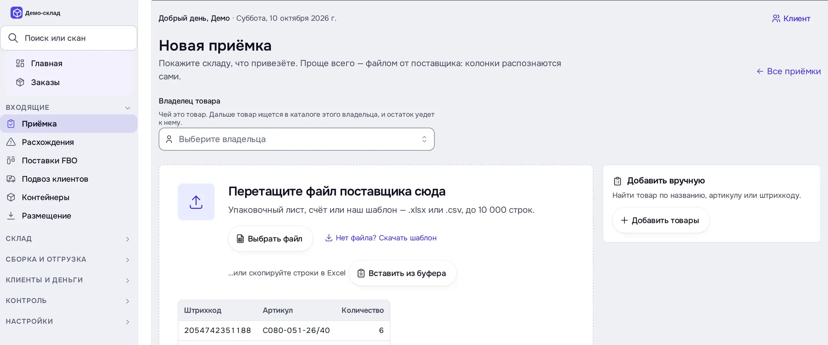Click the Подвоз клиентов truck icon

[11, 179]
